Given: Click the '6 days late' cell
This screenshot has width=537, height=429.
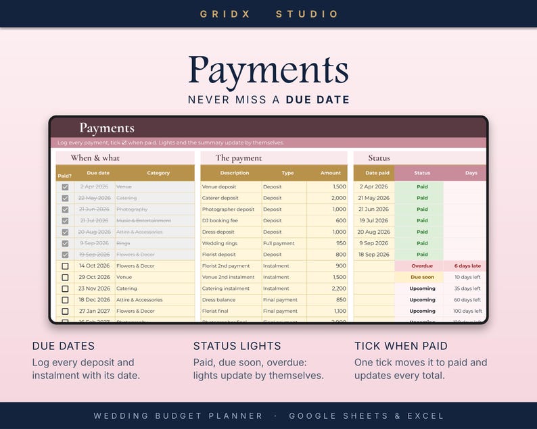Looking at the screenshot, I should 465,266.
